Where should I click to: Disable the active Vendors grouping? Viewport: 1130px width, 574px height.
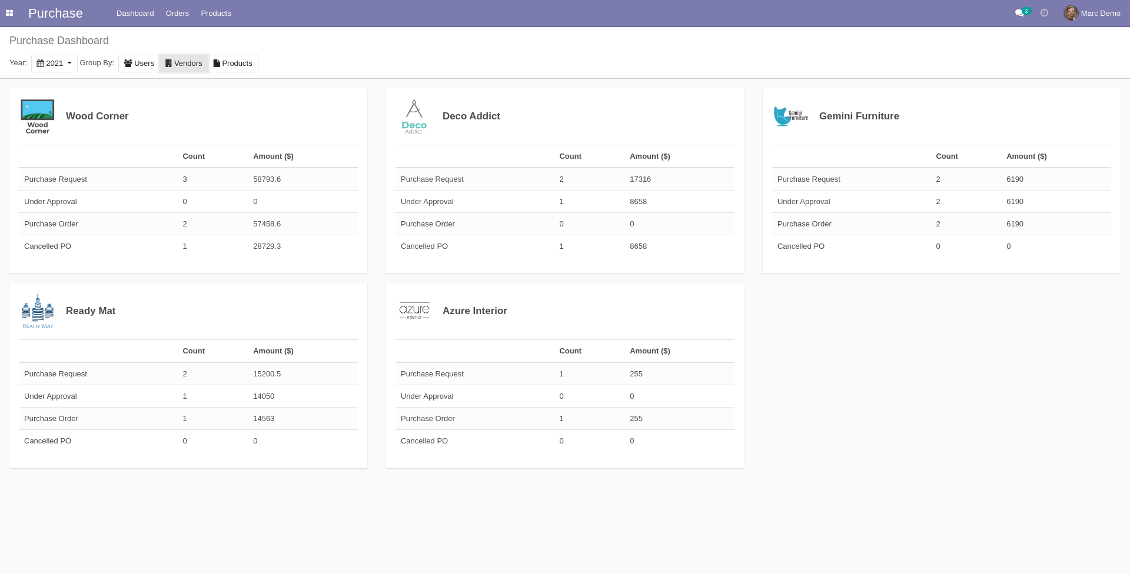click(183, 63)
